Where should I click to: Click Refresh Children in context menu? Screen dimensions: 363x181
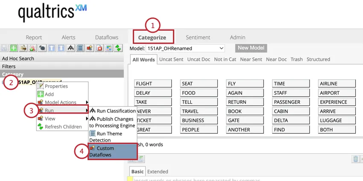pyautogui.click(x=62, y=126)
